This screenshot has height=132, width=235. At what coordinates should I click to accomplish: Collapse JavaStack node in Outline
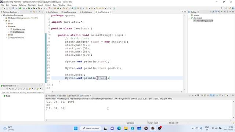tap(189, 18)
